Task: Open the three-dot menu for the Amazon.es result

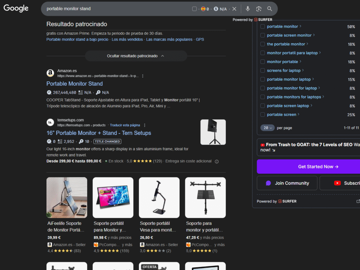Action: (143, 76)
